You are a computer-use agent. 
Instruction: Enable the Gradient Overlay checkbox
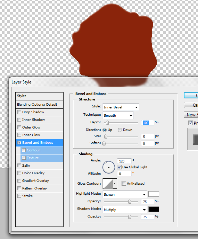coord(19,181)
